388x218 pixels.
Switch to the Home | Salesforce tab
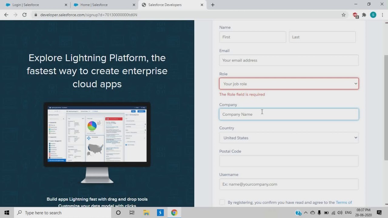pos(104,5)
